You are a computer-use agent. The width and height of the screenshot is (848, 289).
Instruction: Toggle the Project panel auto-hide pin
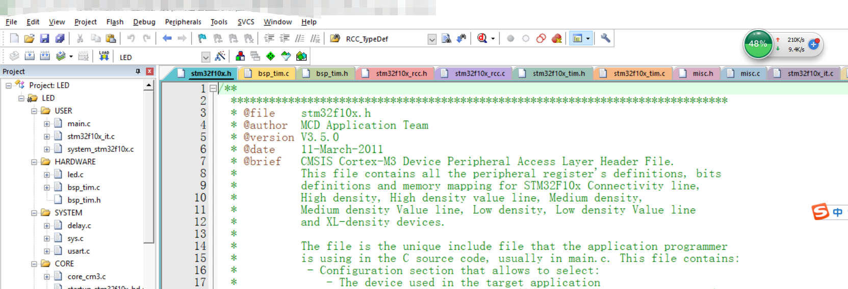click(x=138, y=71)
